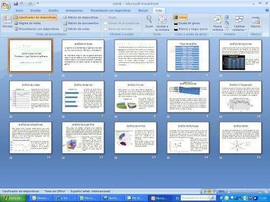270x202 pixels.
Task: Click the taskbar desktop search field
Action: (x=196, y=198)
